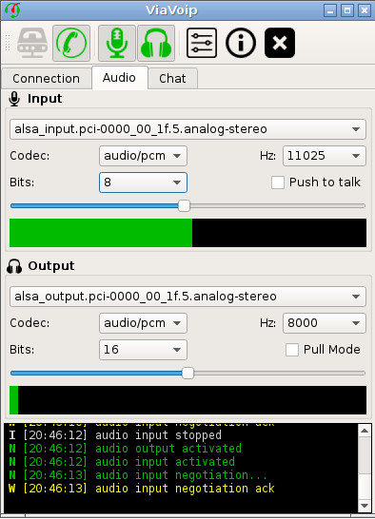Click the microphone icon beside Input heading
This screenshot has width=375, height=519.
point(14,99)
